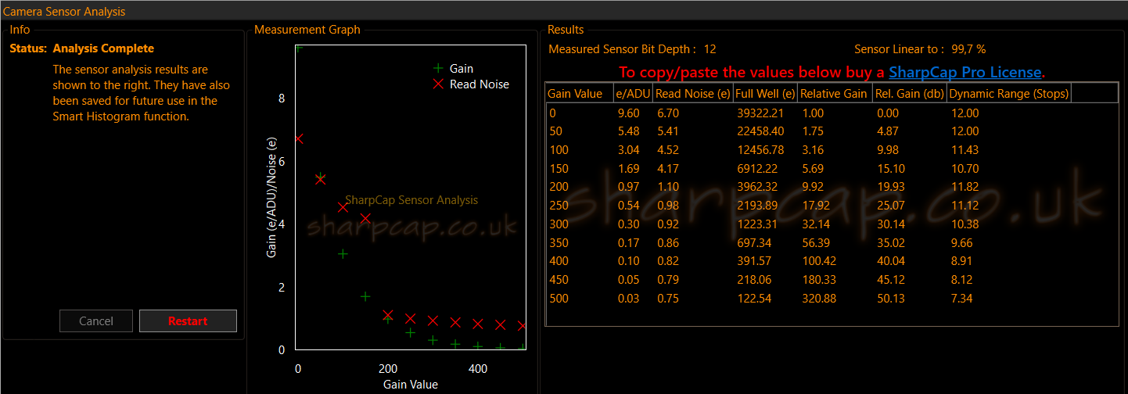Image resolution: width=1128 pixels, height=394 pixels.
Task: Click e/ADU value 5.48
Action: coord(629,131)
